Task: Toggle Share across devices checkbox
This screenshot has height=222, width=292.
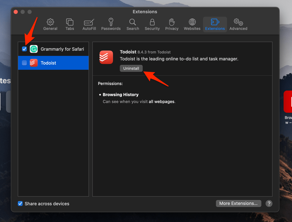Action: coord(20,204)
